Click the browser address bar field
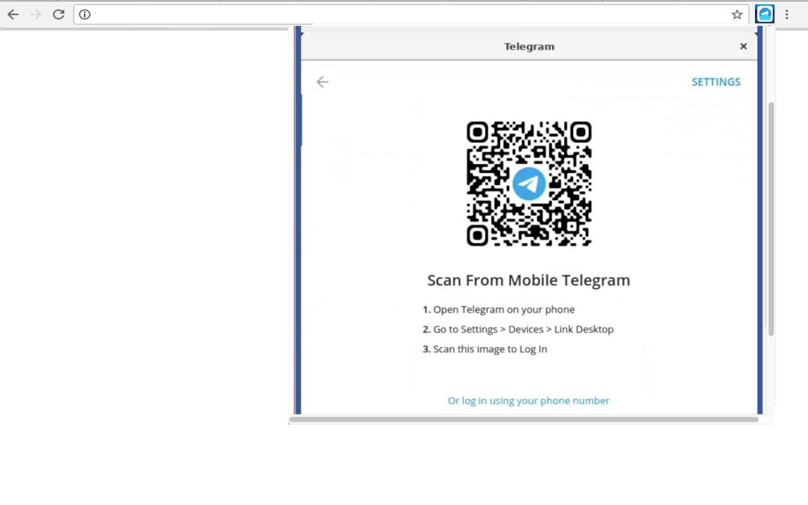Screen dimensions: 808x505 (410, 15)
